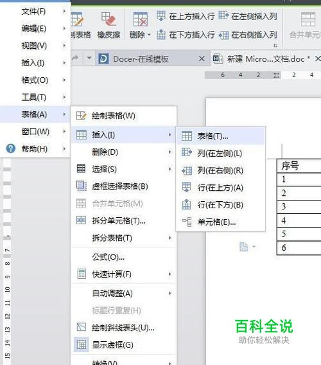Click the insert column right icon in ribbon
Screen dimensions: 321x365
[223, 35]
